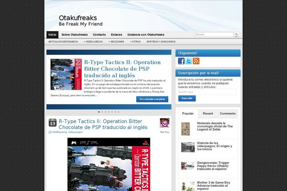Image resolution: width=287 pixels, height=191 pixels.
Task: Focus the e-mail subscription input field
Action: 207,92
